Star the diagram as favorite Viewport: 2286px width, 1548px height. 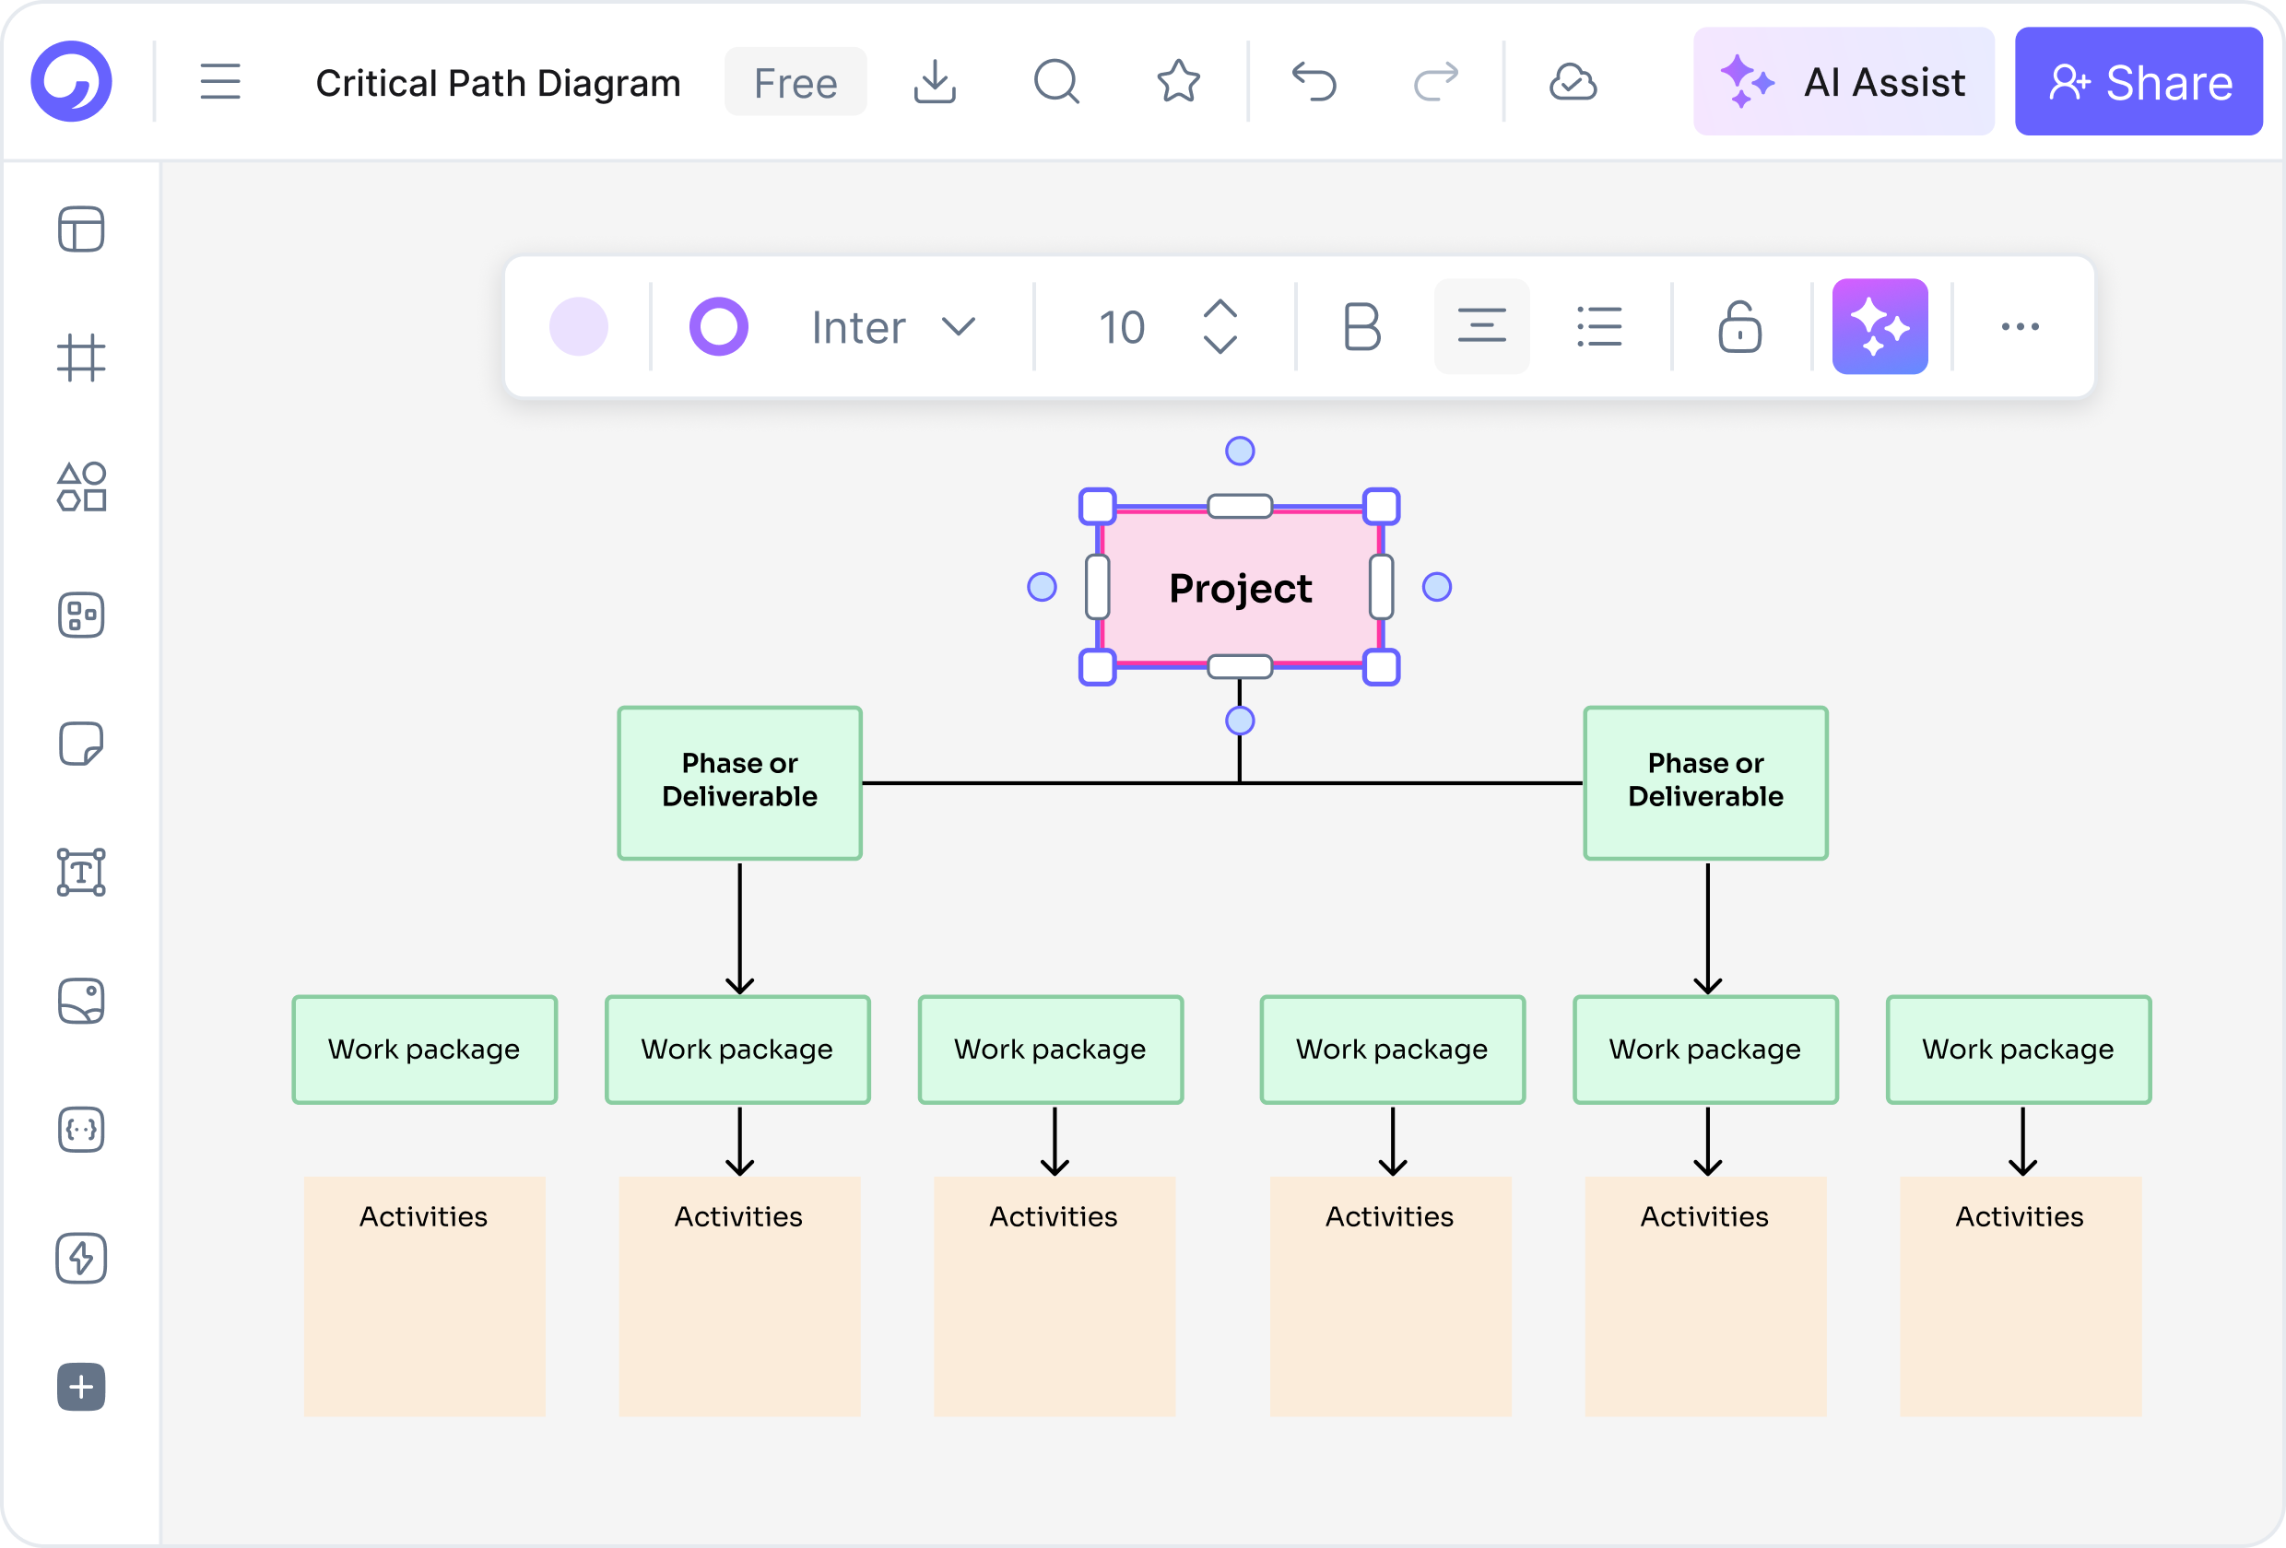[1178, 82]
